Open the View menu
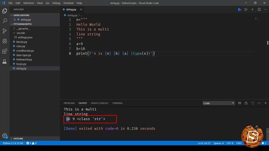269x151 pixels. pyautogui.click(x=40, y=3)
